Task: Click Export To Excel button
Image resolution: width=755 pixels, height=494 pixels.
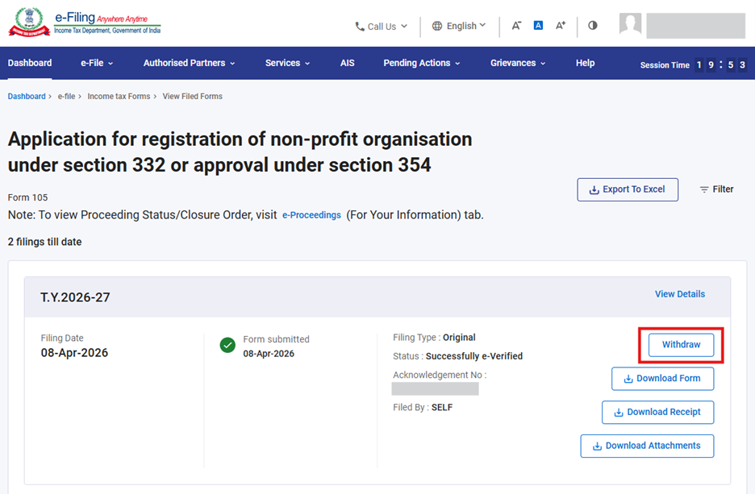Action: 628,189
